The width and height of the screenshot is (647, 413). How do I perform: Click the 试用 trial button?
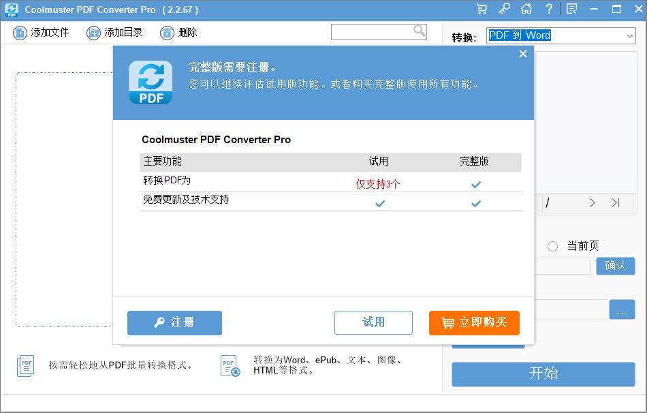pos(373,322)
